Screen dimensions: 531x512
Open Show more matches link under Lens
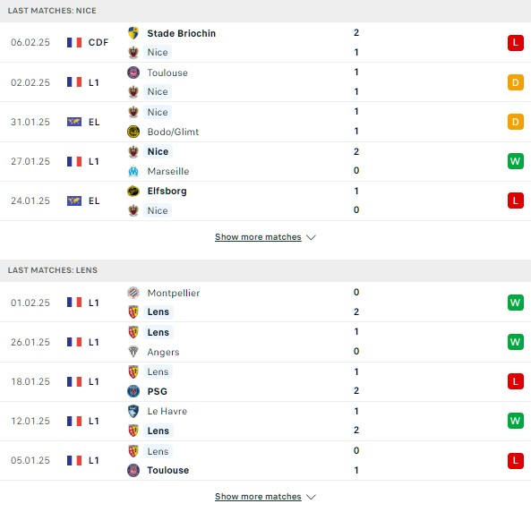258,497
